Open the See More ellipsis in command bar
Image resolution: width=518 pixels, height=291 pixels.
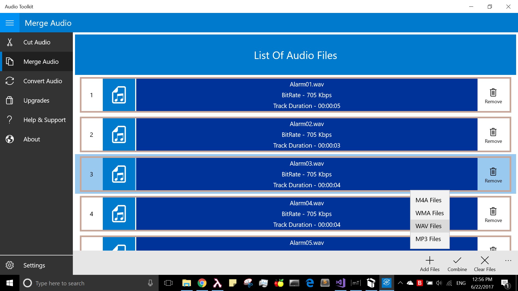[x=508, y=260]
